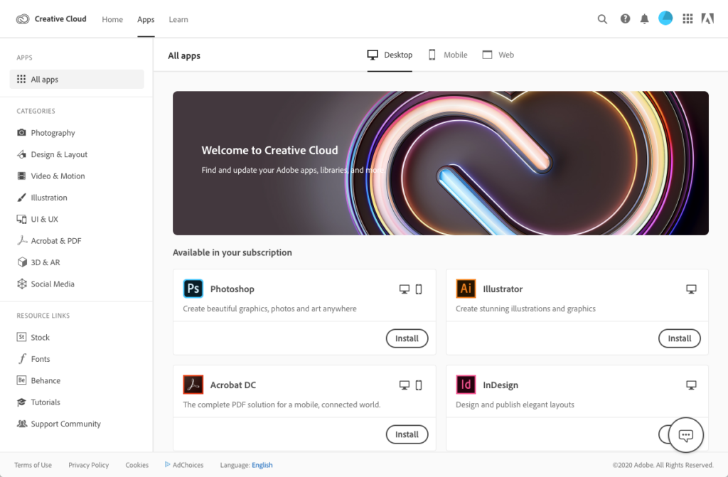Switch to the Mobile apps tab
Image resolution: width=728 pixels, height=477 pixels.
[448, 55]
